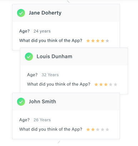Select Jane Doherty's first gold star
Image resolution: width=138 pixels, height=146 pixels.
click(88, 41)
